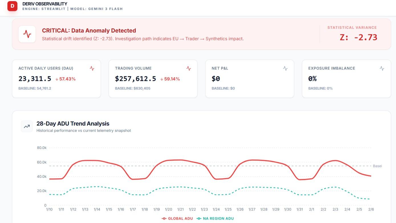Click the red pulse icon on the Trading Volume card
The height and width of the screenshot is (223, 396).
click(x=188, y=68)
